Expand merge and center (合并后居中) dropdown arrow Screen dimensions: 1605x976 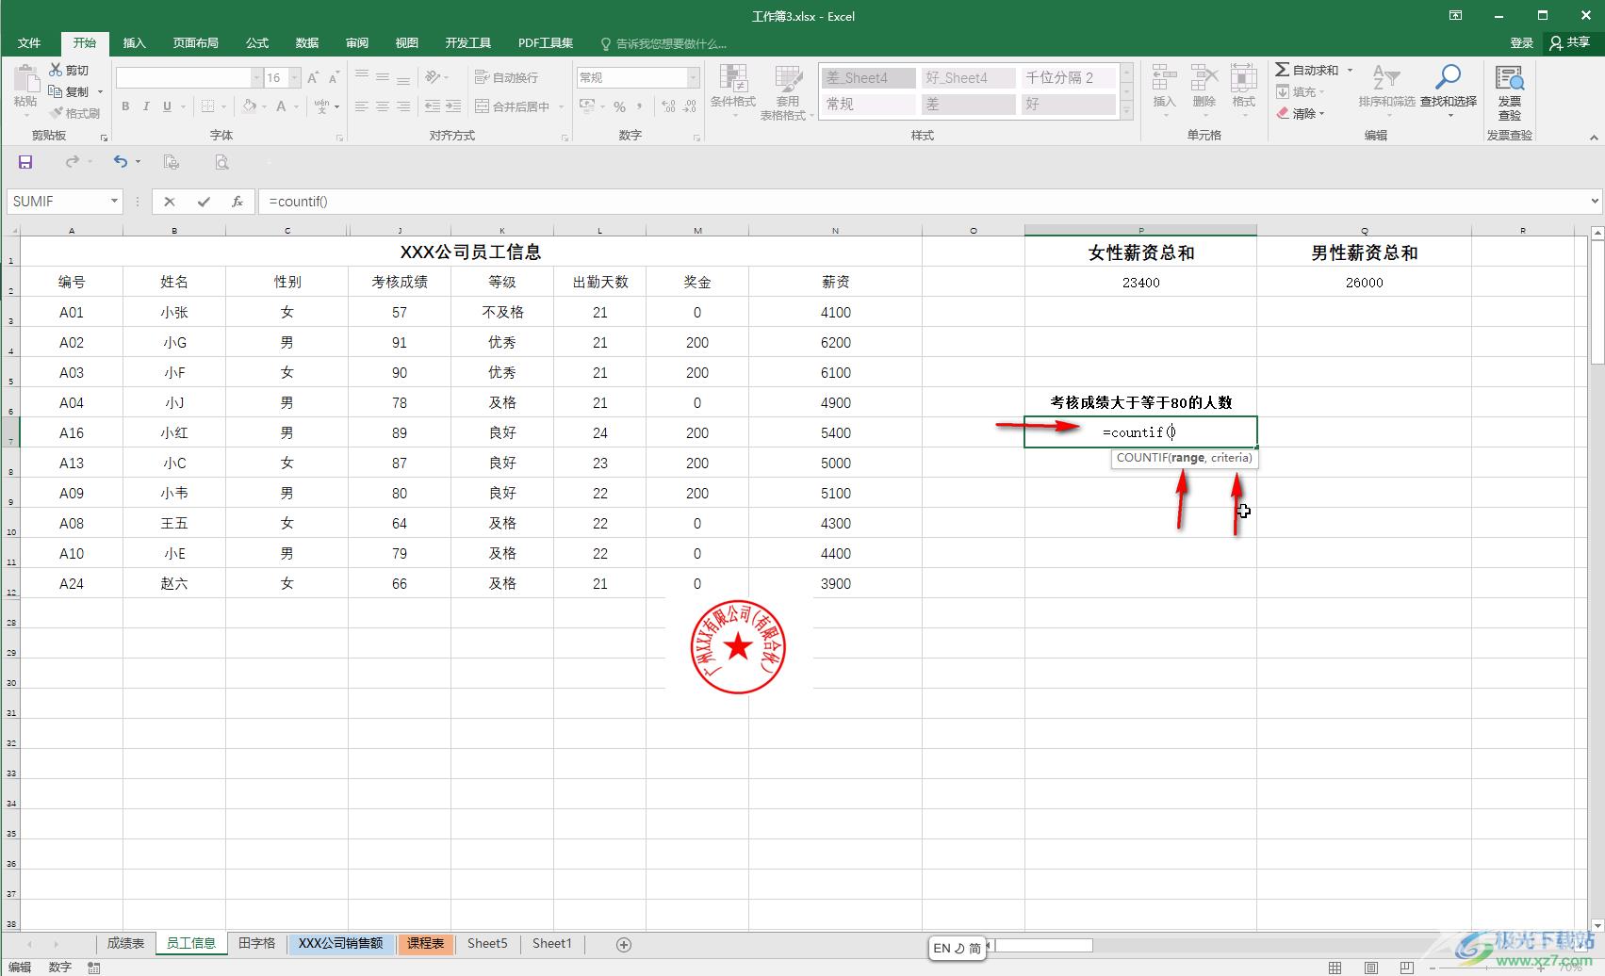[562, 106]
